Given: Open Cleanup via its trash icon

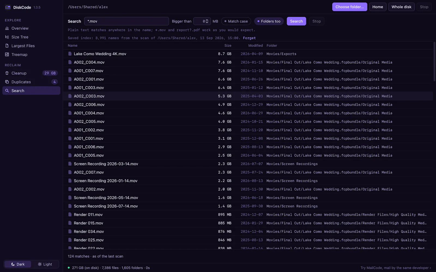Looking at the screenshot, I should pos(7,73).
